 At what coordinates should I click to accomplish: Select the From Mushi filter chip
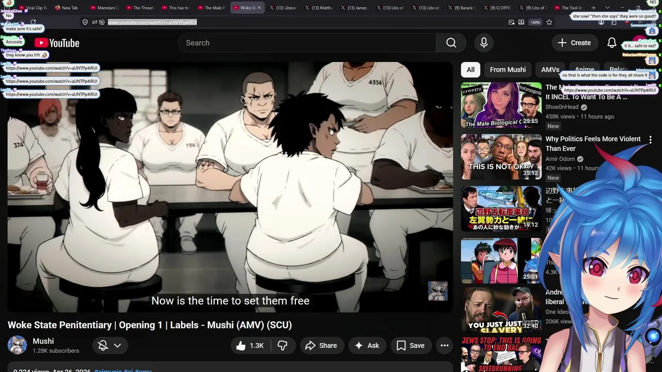[508, 70]
